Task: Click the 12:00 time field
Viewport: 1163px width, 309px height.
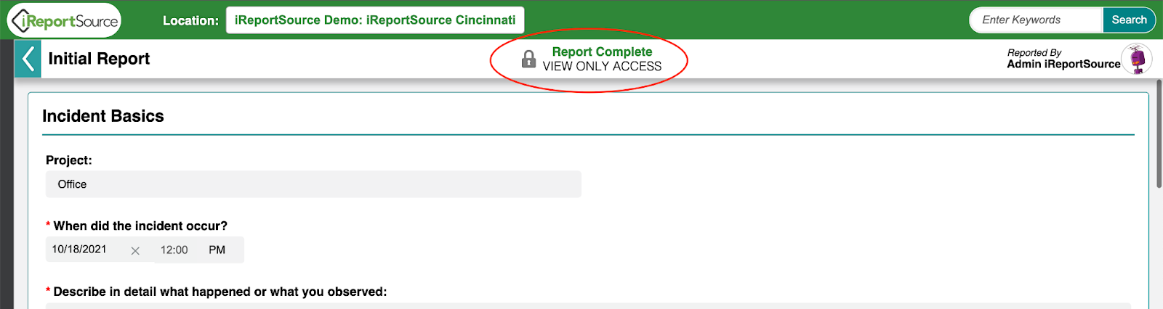Action: [174, 250]
